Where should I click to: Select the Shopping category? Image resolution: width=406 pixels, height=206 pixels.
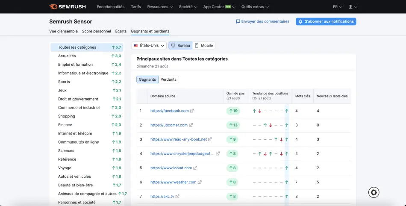(87, 116)
